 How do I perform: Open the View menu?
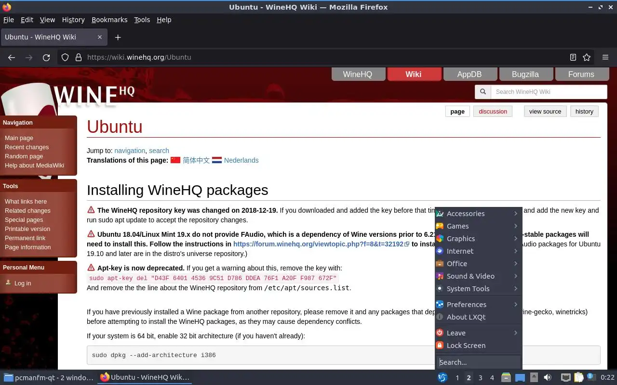coord(47,20)
